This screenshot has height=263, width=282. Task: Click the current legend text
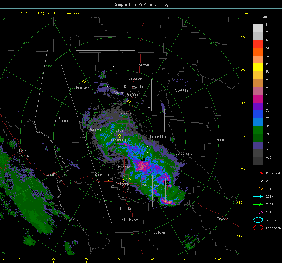coord(272,220)
